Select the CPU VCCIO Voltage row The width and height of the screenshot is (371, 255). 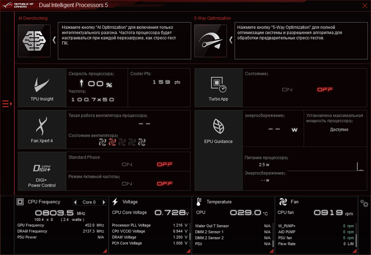pyautogui.click(x=150, y=231)
